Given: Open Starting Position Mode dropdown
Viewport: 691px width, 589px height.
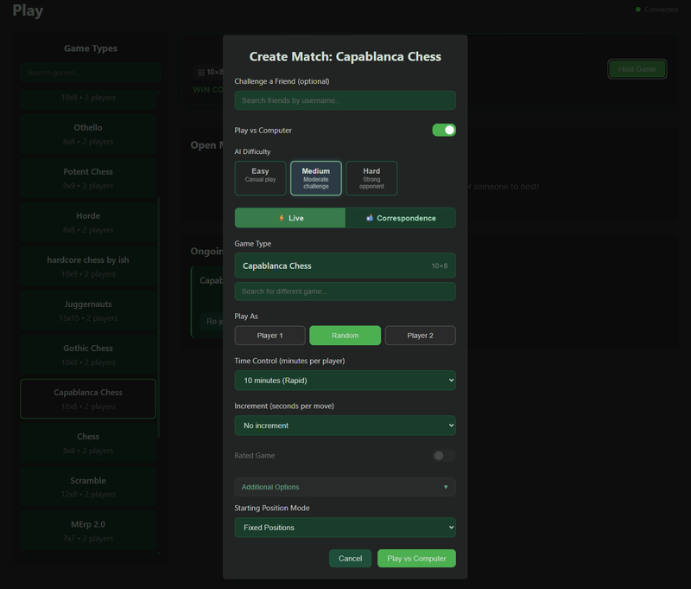Looking at the screenshot, I should click(345, 528).
